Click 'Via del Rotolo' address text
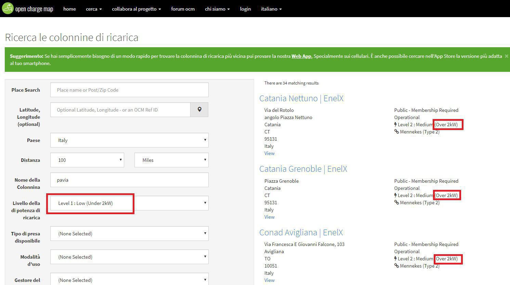This screenshot has height=285, width=510. (x=279, y=110)
